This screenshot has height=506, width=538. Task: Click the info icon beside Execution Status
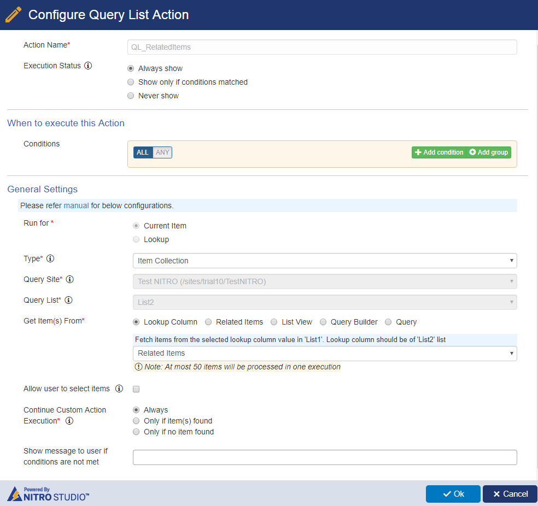(x=88, y=66)
